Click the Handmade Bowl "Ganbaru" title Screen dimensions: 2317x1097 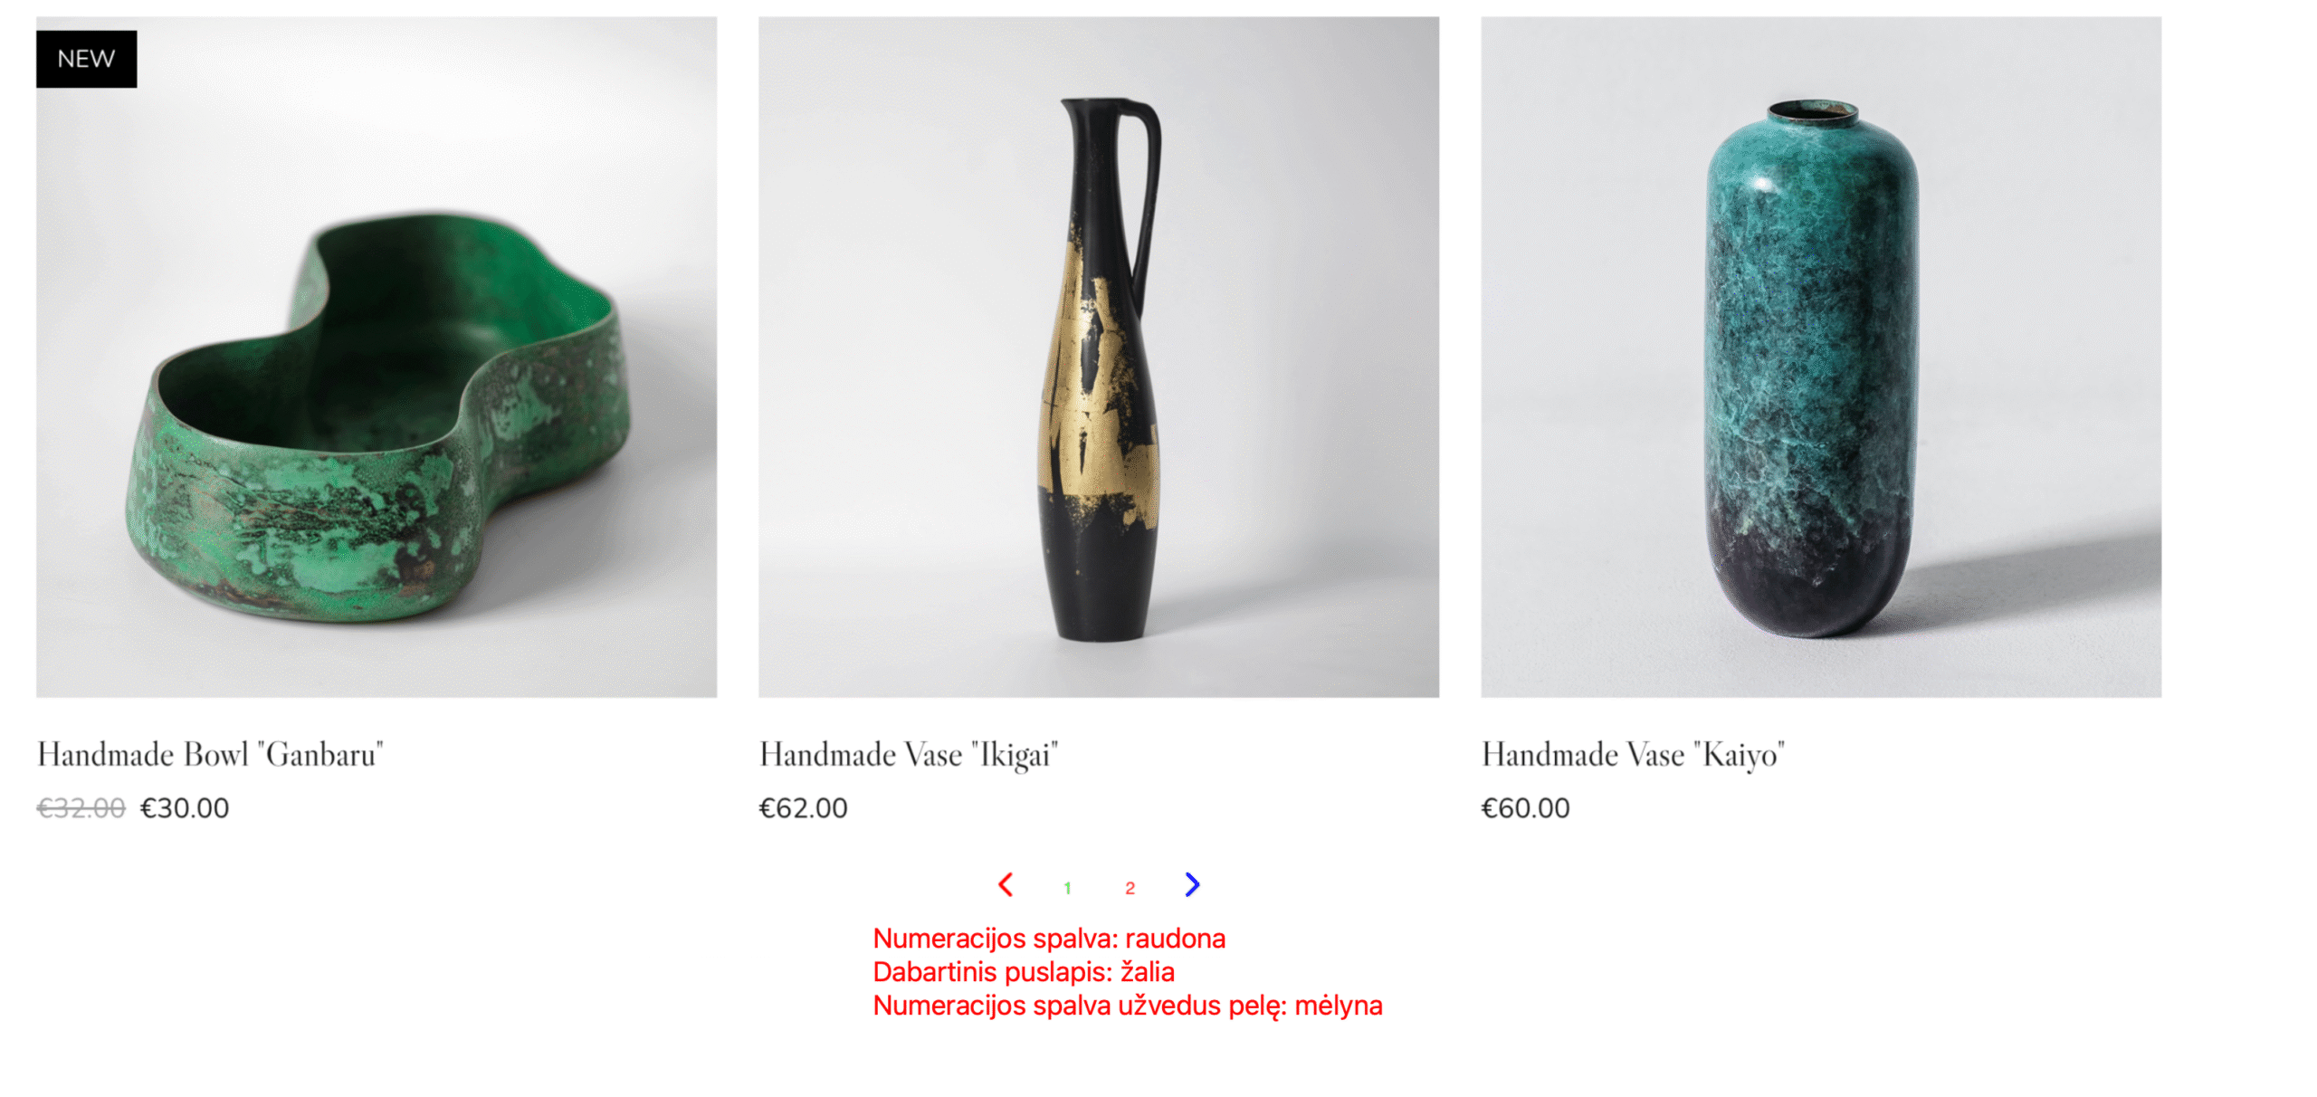pyautogui.click(x=210, y=754)
